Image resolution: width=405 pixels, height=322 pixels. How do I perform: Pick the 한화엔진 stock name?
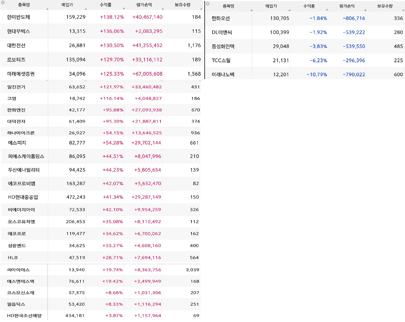[16, 110]
